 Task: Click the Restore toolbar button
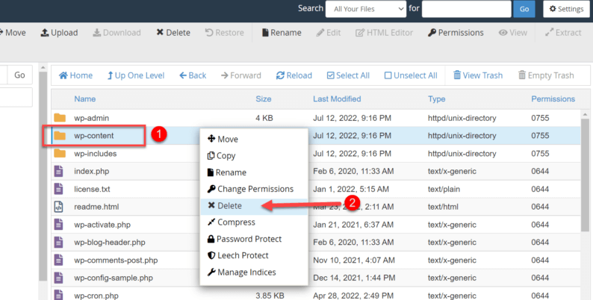pyautogui.click(x=224, y=33)
